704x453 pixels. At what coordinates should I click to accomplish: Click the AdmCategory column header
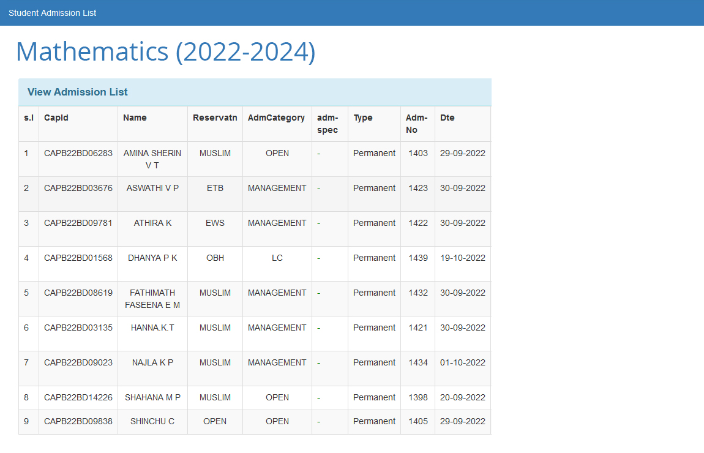point(276,118)
